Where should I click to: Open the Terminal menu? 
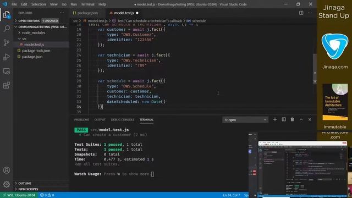[87, 4]
